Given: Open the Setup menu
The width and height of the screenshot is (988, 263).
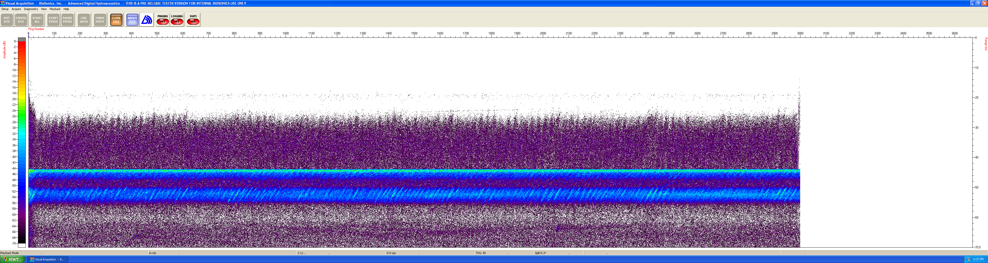Looking at the screenshot, I should coord(5,9).
